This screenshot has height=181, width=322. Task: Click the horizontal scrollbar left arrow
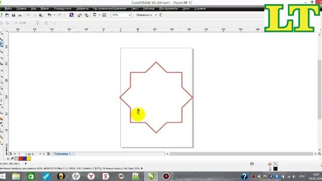[x=168, y=154]
